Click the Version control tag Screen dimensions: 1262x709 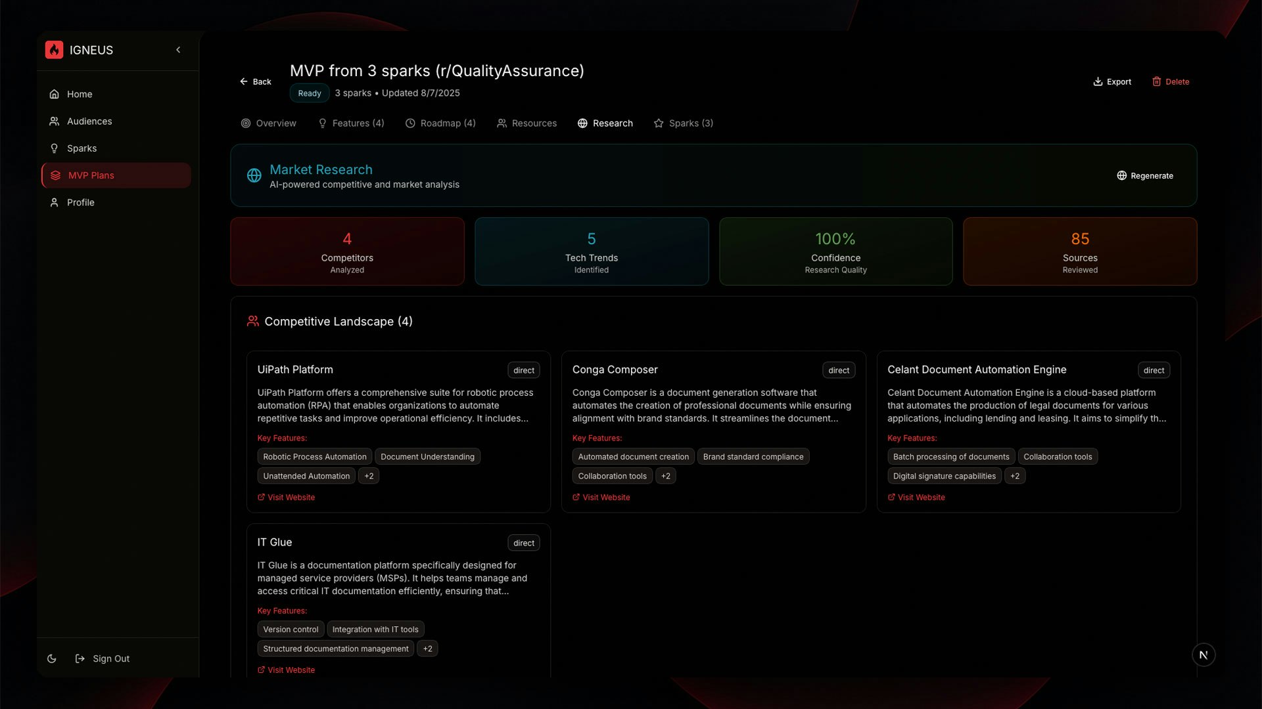pyautogui.click(x=291, y=629)
